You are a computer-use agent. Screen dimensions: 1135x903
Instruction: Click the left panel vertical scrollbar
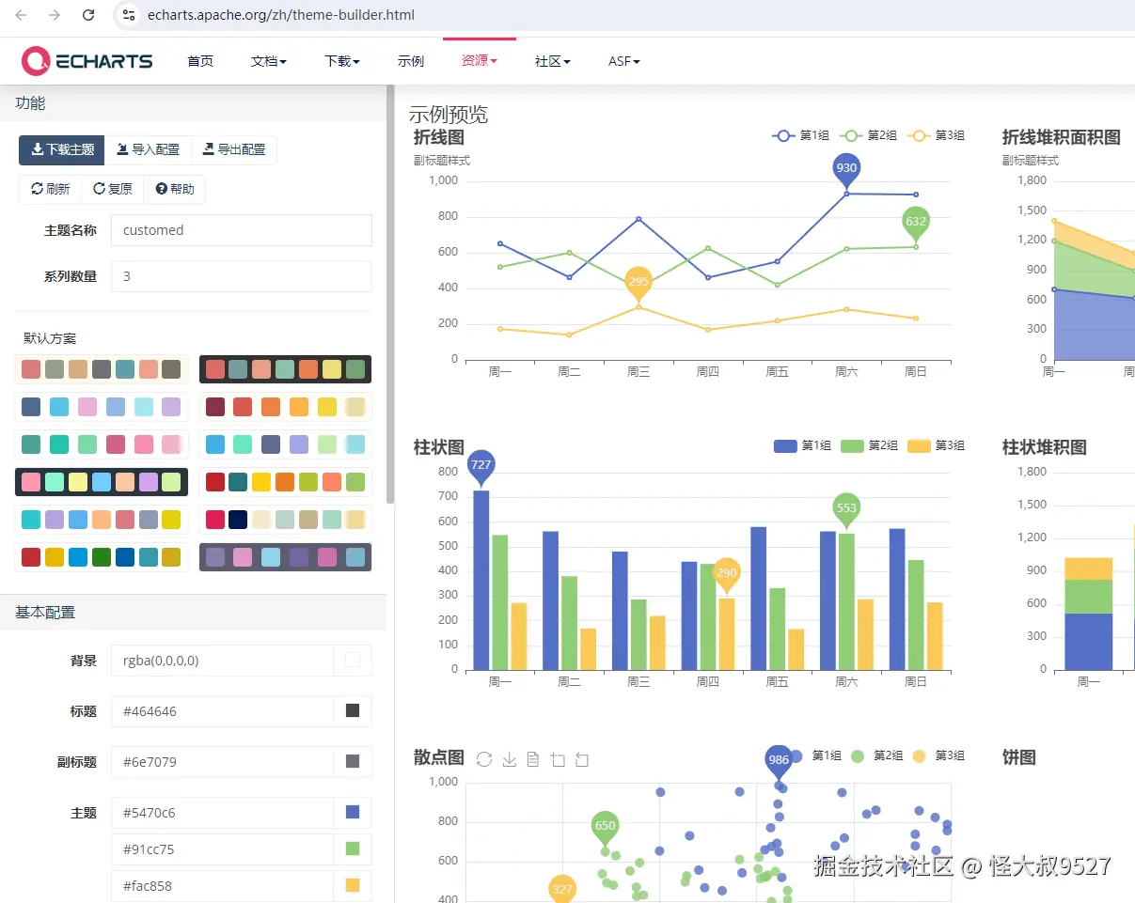click(x=390, y=295)
